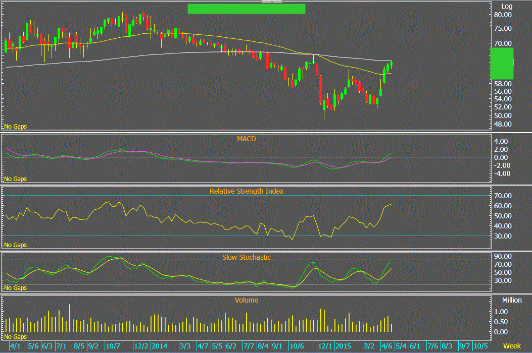Click the 54.00 price axis label
The width and height of the screenshot is (532, 353).
pyautogui.click(x=503, y=99)
